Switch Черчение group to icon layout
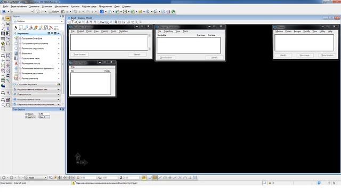This screenshot has height=192, width=341. (x=49, y=33)
